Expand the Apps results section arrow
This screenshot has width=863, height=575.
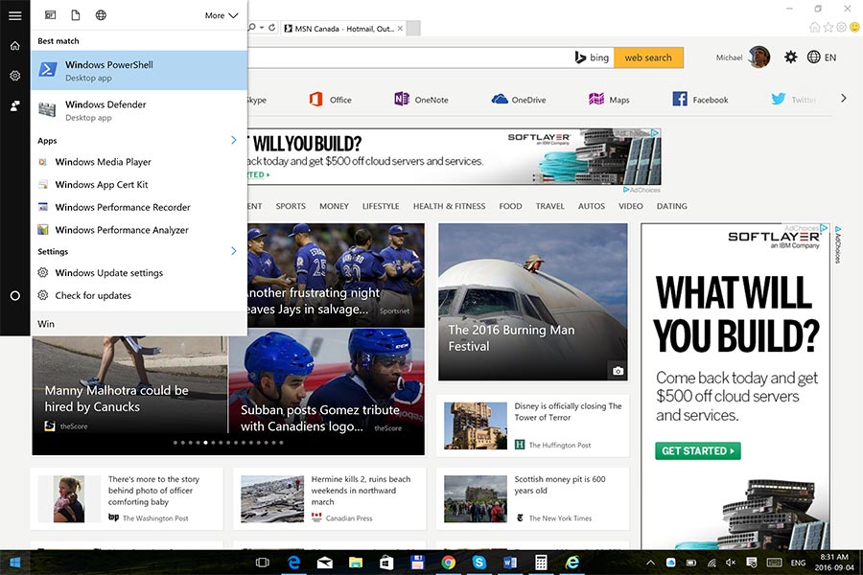[x=234, y=140]
